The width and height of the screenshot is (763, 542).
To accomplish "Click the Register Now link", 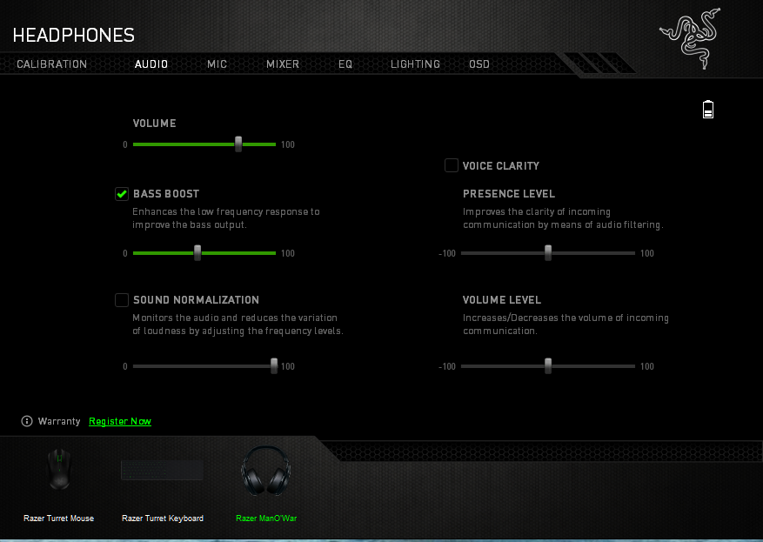I will tap(120, 421).
